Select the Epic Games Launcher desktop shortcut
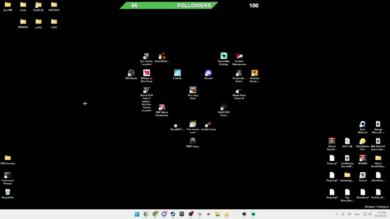This screenshot has height=219, width=390. (x=147, y=59)
